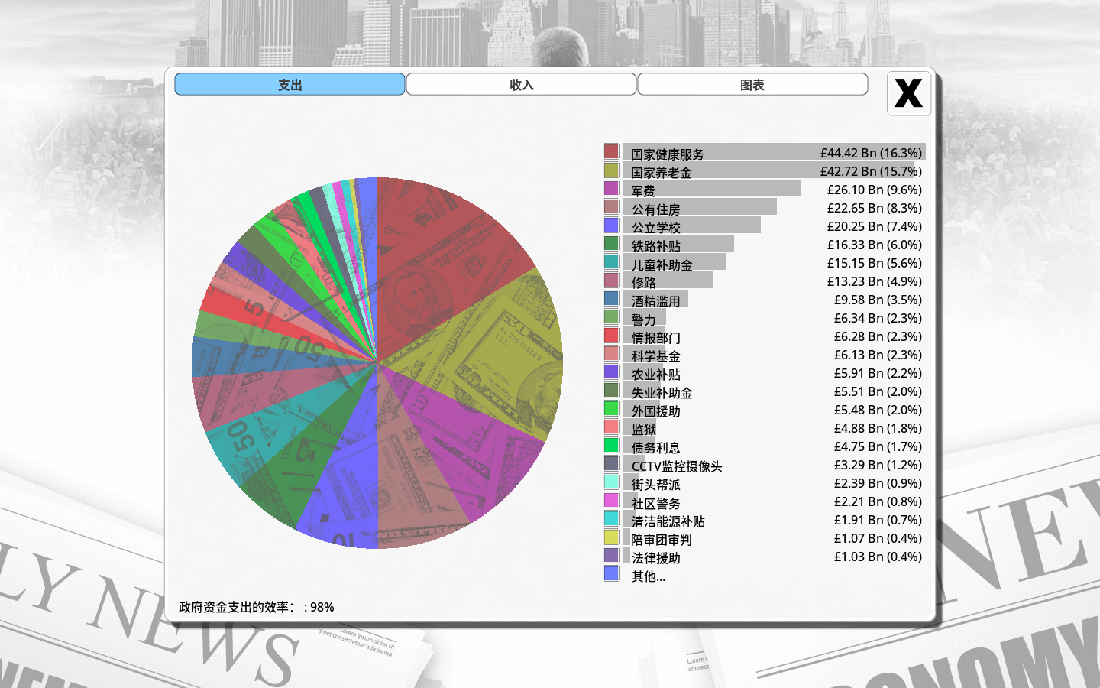Select the 铁路补贴 label
The width and height of the screenshot is (1100, 688).
pos(655,246)
